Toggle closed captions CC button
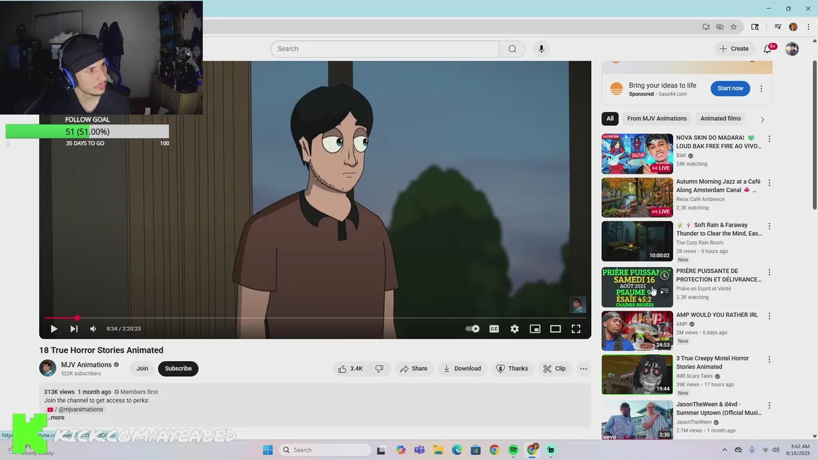The image size is (818, 460). click(494, 328)
